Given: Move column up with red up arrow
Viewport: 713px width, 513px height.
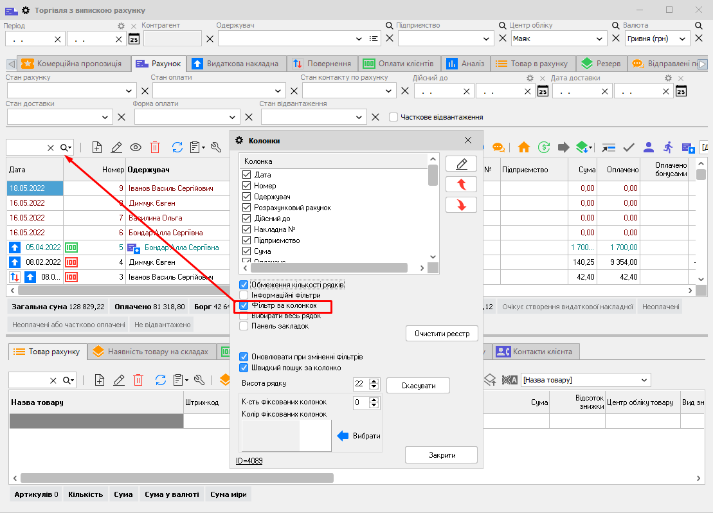Looking at the screenshot, I should click(x=461, y=184).
